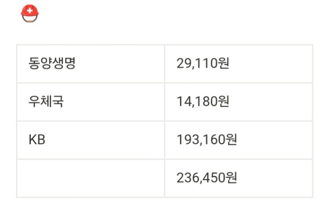Viewport: 327px width, 209px height.
Task: Select the 14,180원 amount cell
Action: 239,102
